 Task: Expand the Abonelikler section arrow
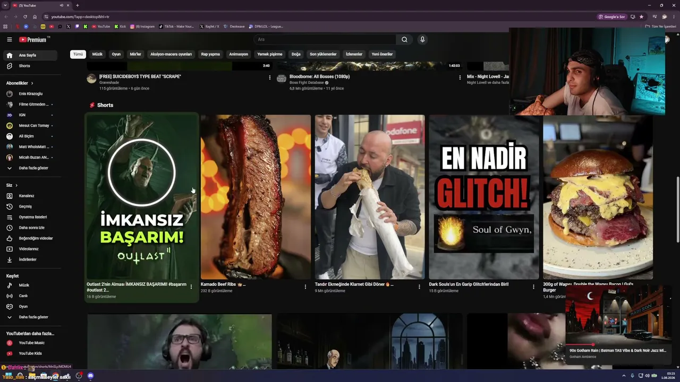pyautogui.click(x=32, y=83)
